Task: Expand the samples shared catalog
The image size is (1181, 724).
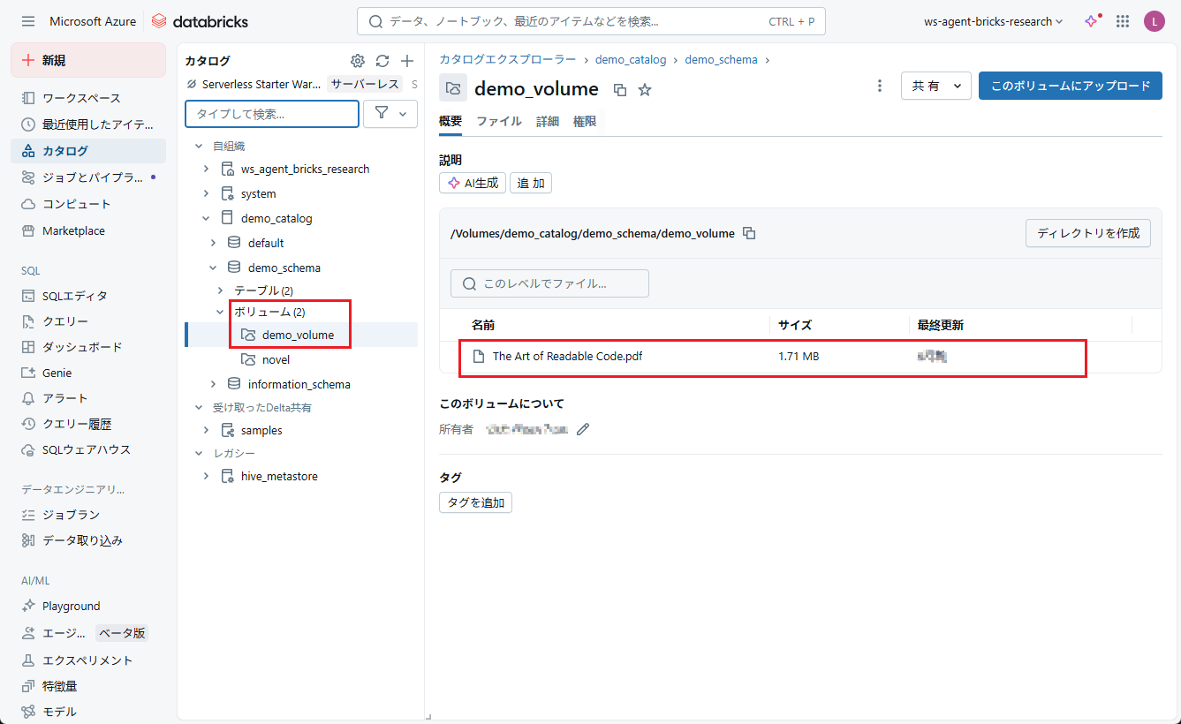Action: click(x=206, y=430)
